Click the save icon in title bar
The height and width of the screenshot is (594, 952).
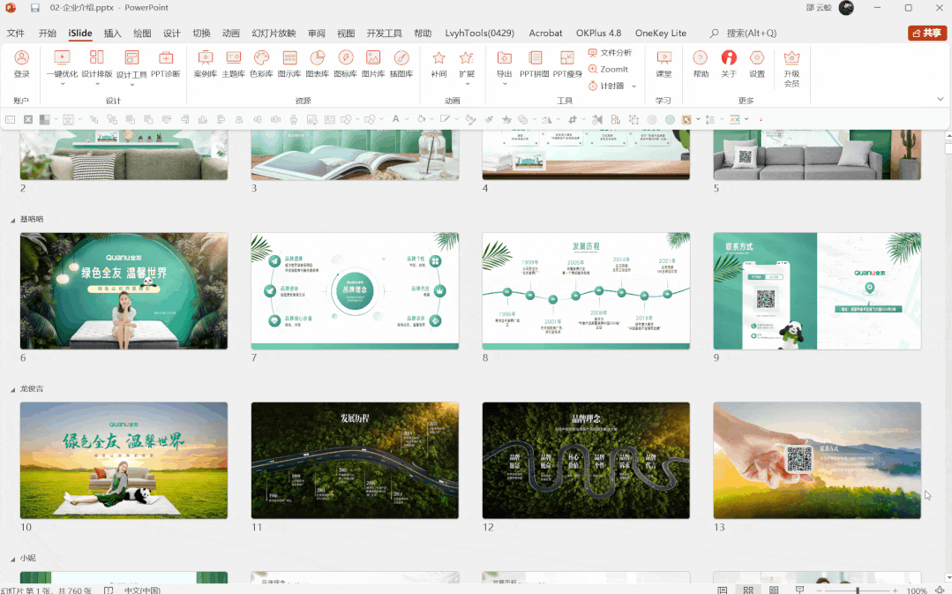[x=34, y=8]
